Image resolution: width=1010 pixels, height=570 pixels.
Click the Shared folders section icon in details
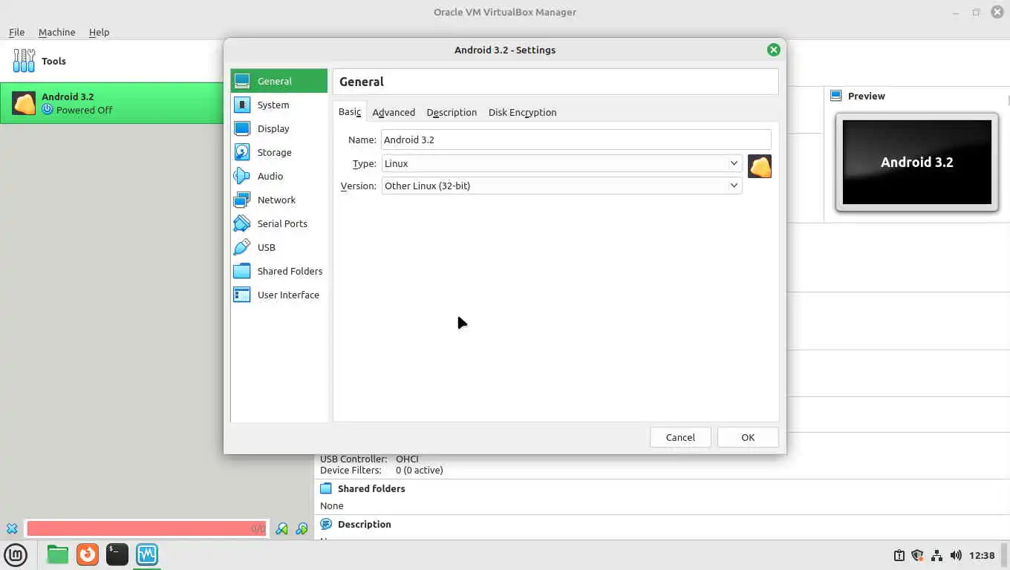325,488
